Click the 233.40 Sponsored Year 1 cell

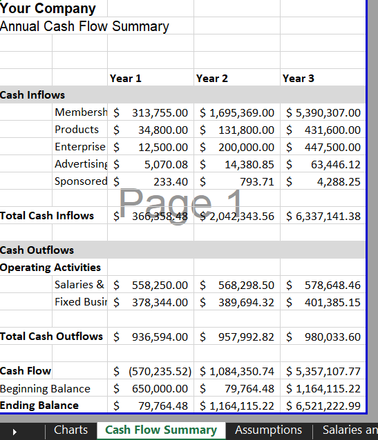point(151,181)
